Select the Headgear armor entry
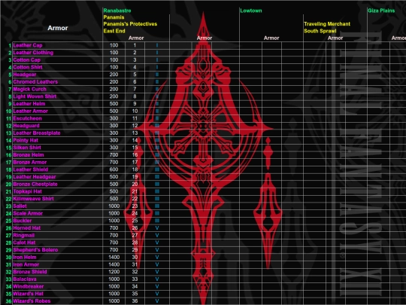The image size is (406, 305). [25, 75]
